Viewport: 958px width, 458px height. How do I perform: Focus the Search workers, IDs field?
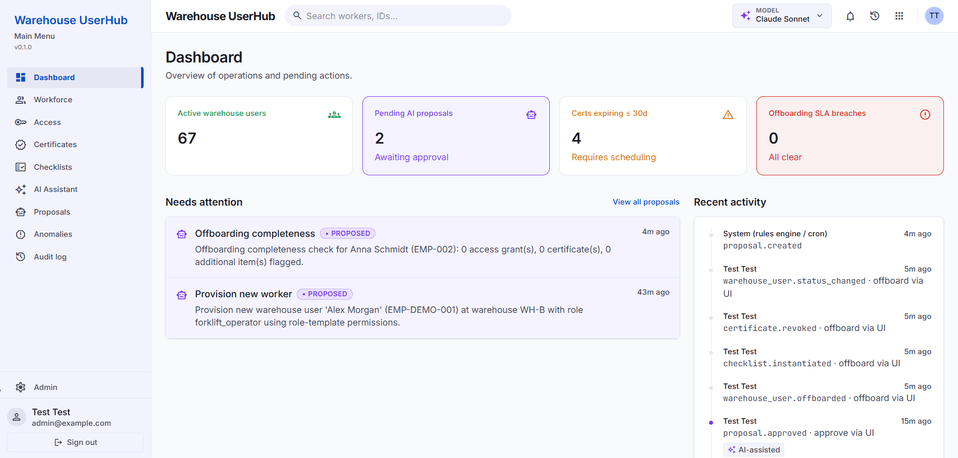[x=398, y=16]
